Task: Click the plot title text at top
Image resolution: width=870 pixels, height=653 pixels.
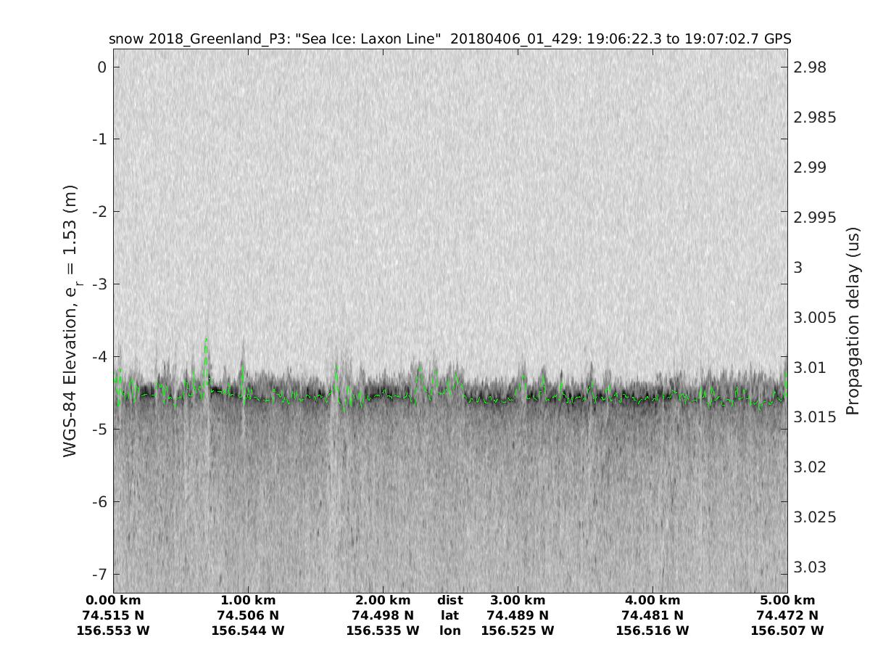Action: click(449, 38)
